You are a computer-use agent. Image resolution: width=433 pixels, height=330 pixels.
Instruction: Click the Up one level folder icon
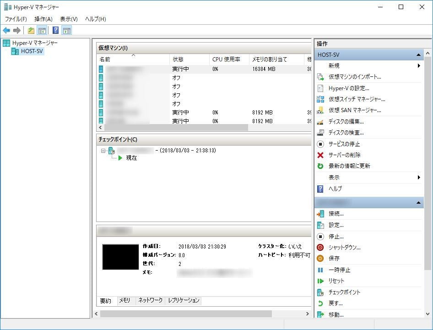pos(31,30)
